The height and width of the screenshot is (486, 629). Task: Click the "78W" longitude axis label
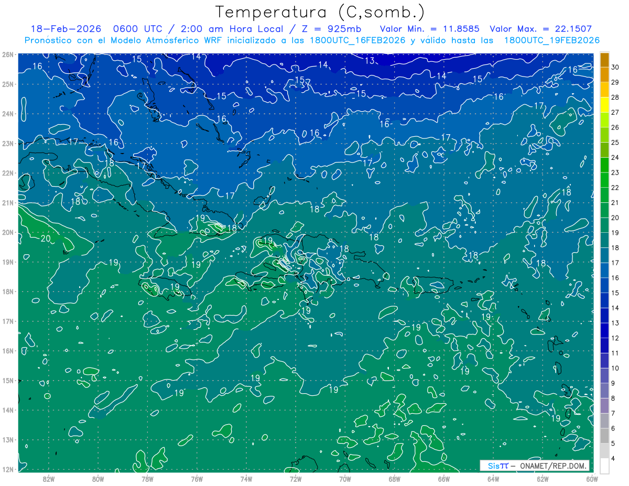pos(147,479)
